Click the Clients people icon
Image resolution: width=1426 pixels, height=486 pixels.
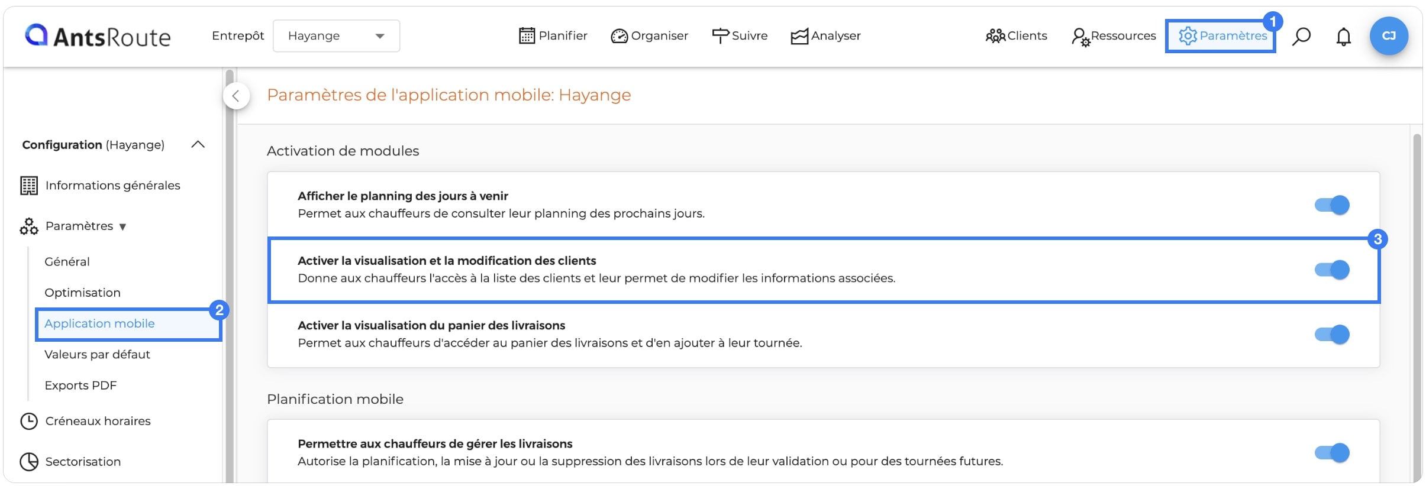tap(995, 36)
